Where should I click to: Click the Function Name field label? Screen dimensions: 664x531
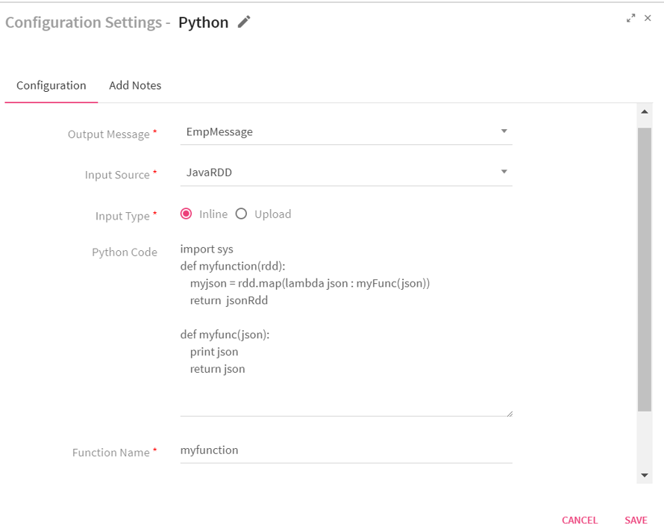pos(111,453)
